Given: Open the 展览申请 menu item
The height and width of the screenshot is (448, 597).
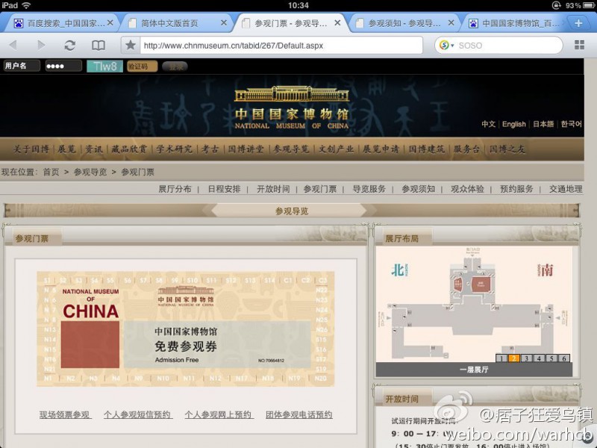Looking at the screenshot, I should [381, 149].
